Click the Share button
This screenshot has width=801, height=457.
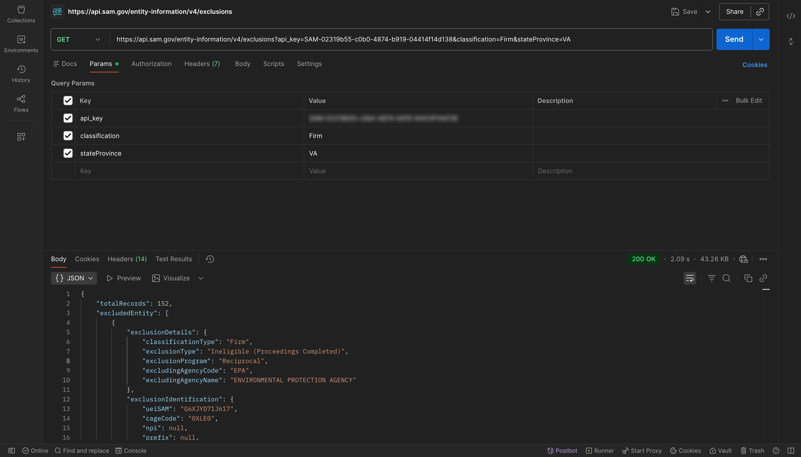coord(735,12)
